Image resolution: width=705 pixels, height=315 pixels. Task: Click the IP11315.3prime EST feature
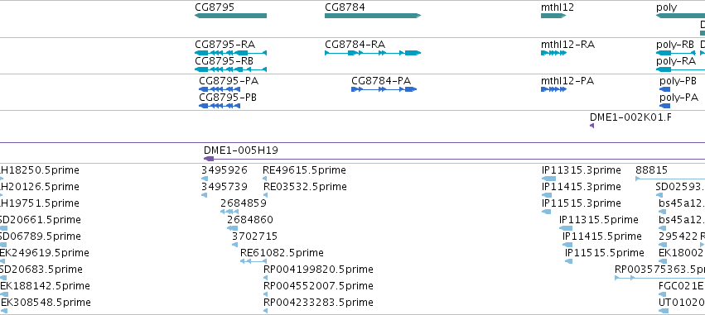pyautogui.click(x=549, y=179)
